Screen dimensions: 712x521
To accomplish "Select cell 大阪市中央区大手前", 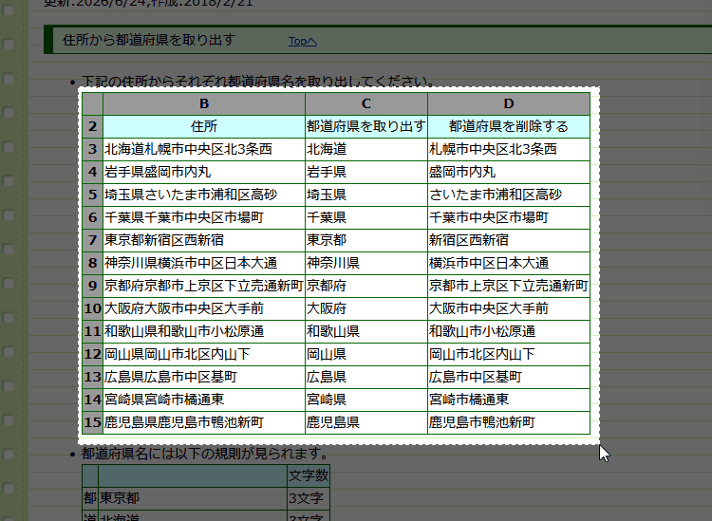I will (509, 308).
